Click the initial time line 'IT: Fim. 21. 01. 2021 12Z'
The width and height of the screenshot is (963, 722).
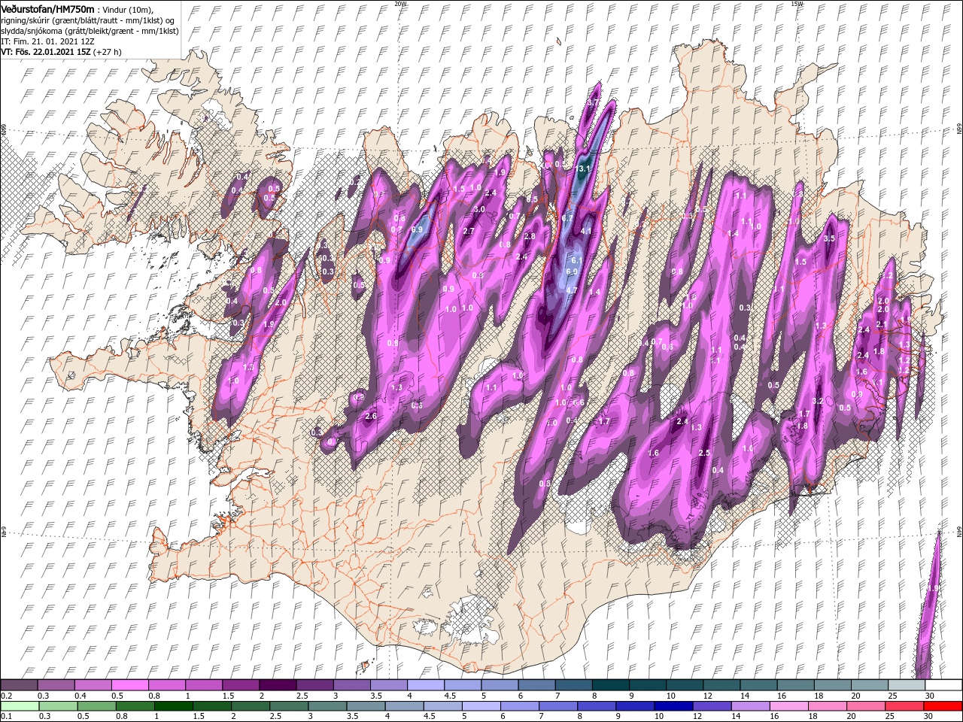coord(47,41)
